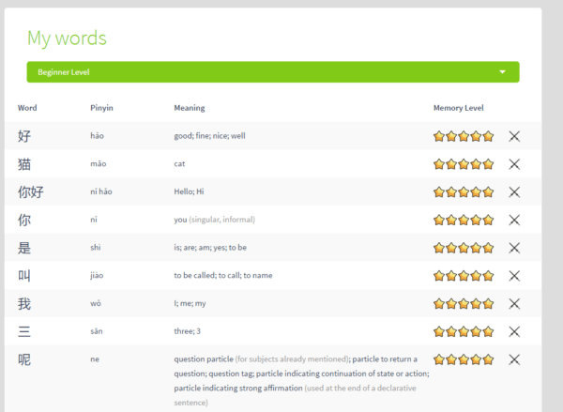Screen dimensions: 563x412
Task: Remove 你 (you) from my words
Action: click(514, 221)
